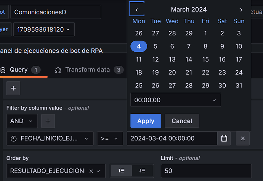This screenshot has height=181, width=263.
Task: Go to previous month in calendar
Action: pyautogui.click(x=136, y=10)
